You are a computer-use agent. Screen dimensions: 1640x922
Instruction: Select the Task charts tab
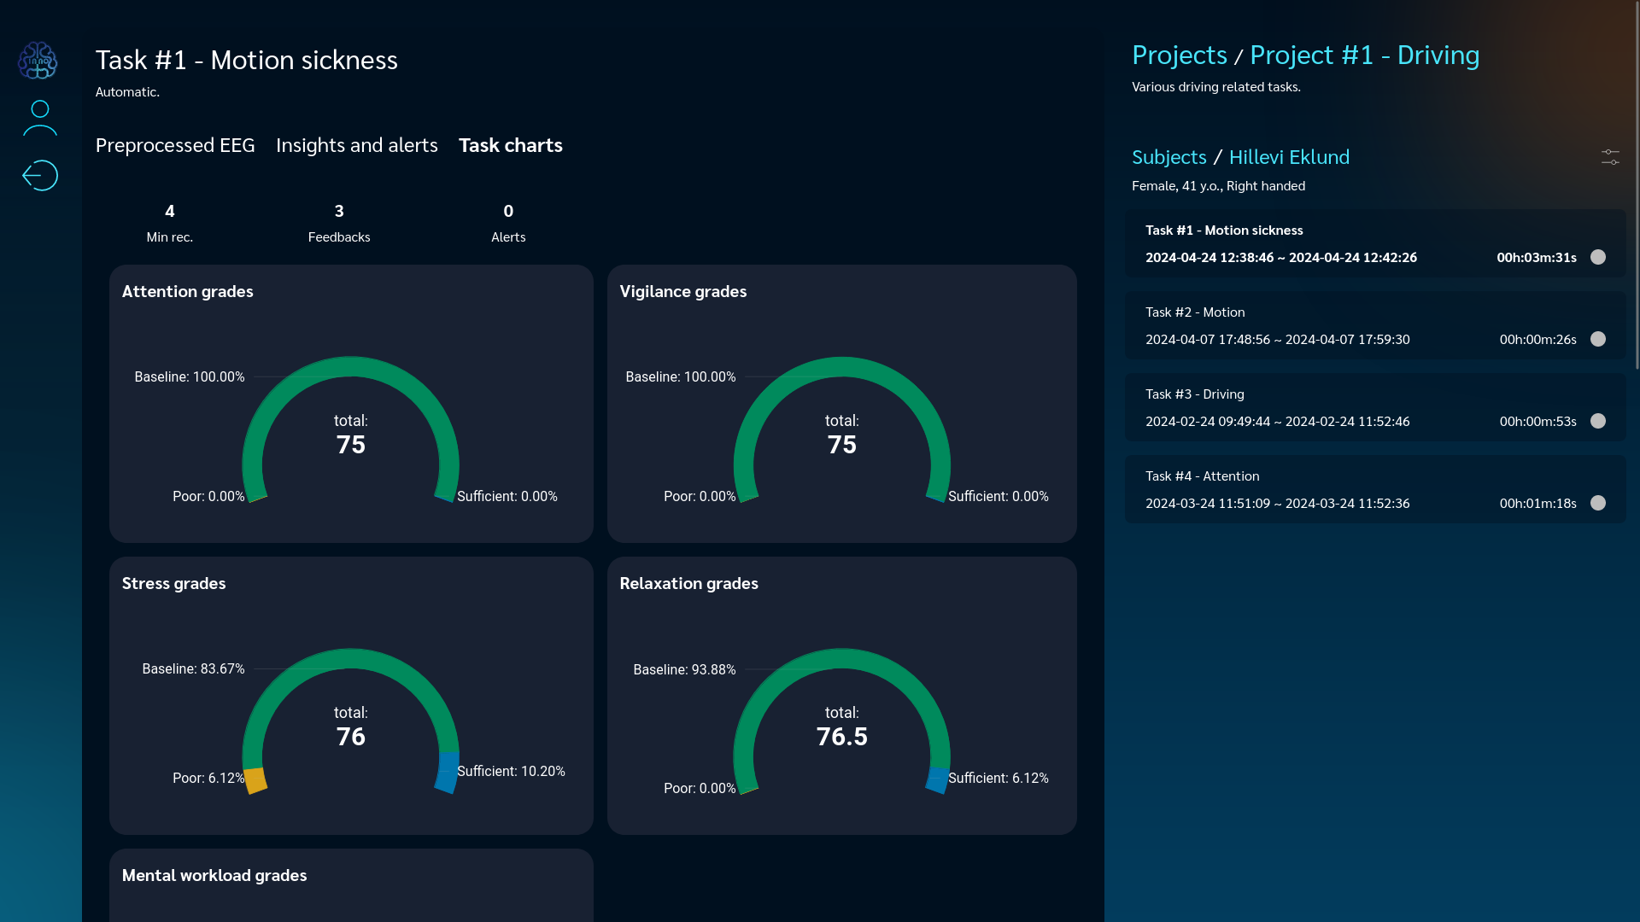pyautogui.click(x=510, y=145)
